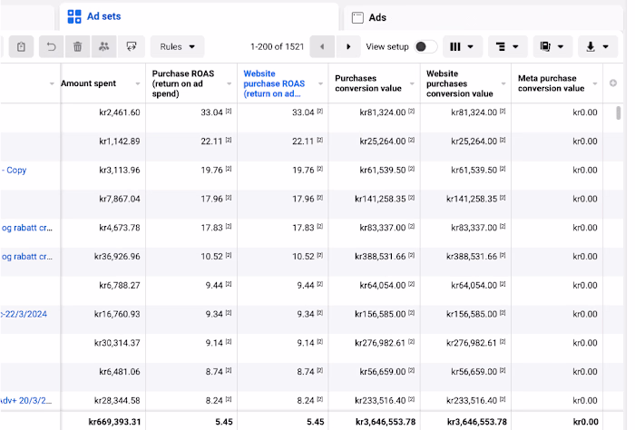Switch to the Ads tab
The height and width of the screenshot is (430, 635).
pos(377,17)
